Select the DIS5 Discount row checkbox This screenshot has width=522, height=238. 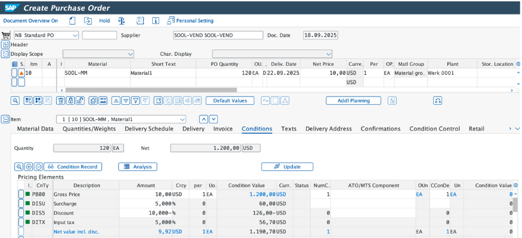(21, 212)
